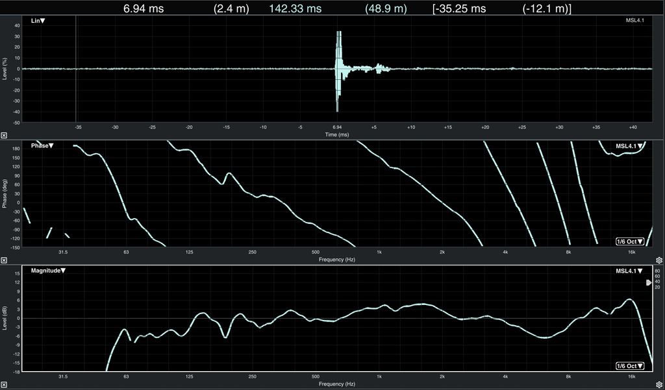Open Magnitude graph settings gear

pos(660,385)
